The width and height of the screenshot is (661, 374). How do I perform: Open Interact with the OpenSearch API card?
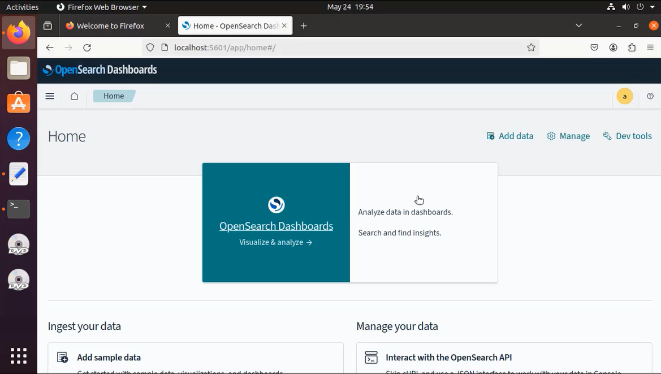pyautogui.click(x=504, y=358)
